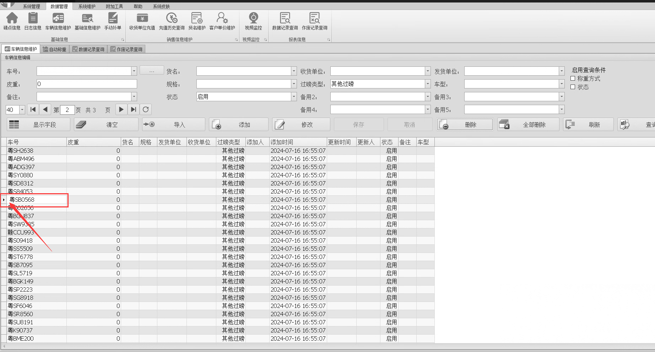Enable the 状态 query condition checkbox
655x352 pixels.
tap(573, 87)
